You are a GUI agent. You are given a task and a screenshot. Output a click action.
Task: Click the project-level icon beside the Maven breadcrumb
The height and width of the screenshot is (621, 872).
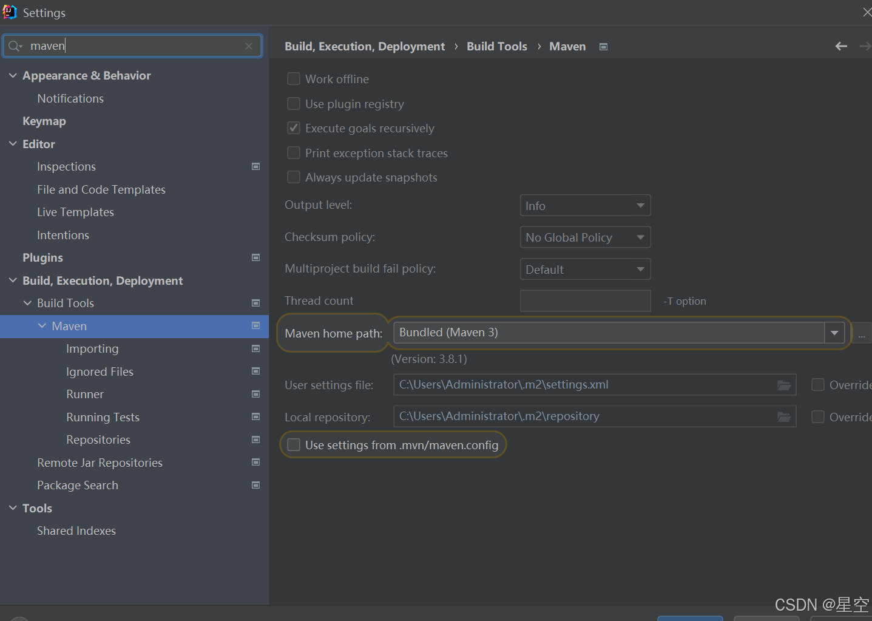pyautogui.click(x=603, y=47)
